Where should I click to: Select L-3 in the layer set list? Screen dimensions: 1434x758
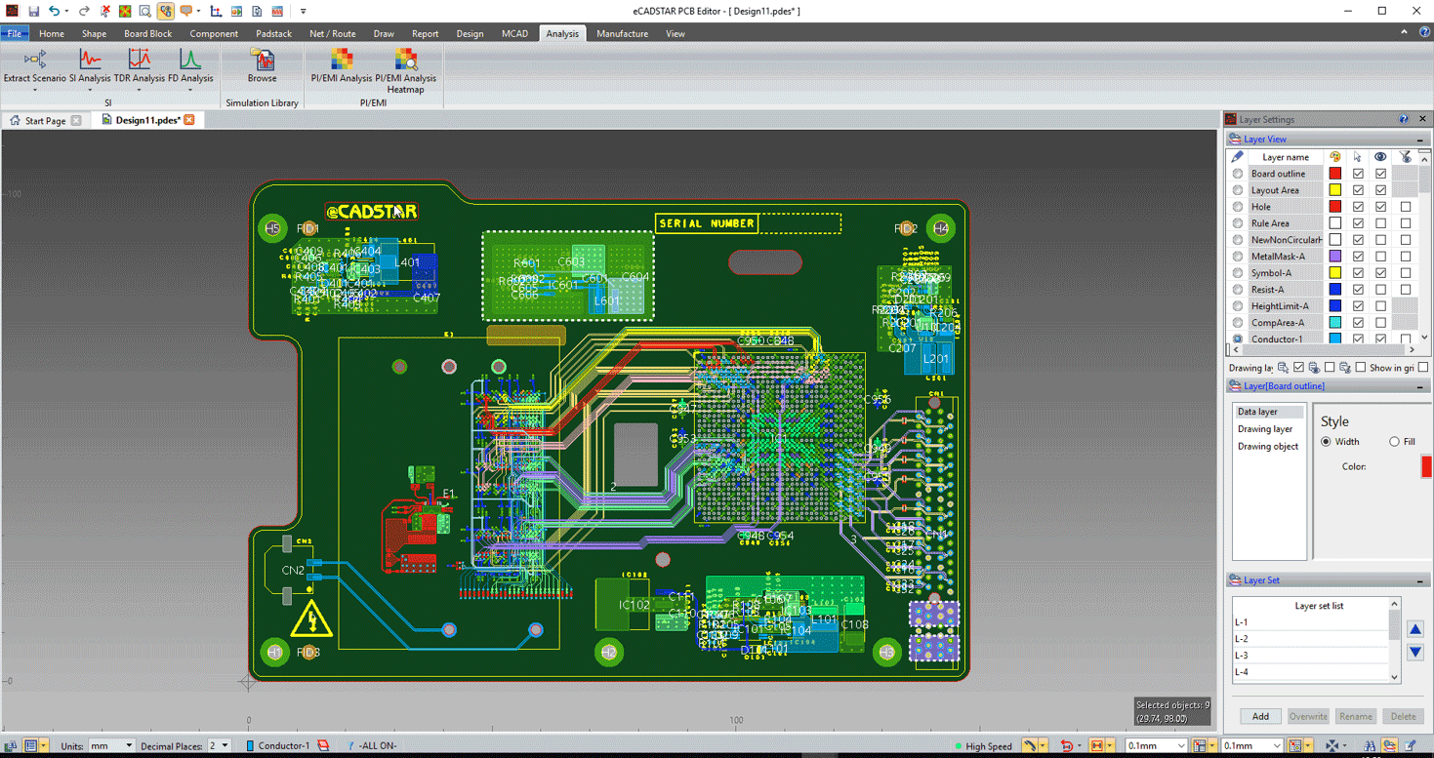click(1312, 656)
